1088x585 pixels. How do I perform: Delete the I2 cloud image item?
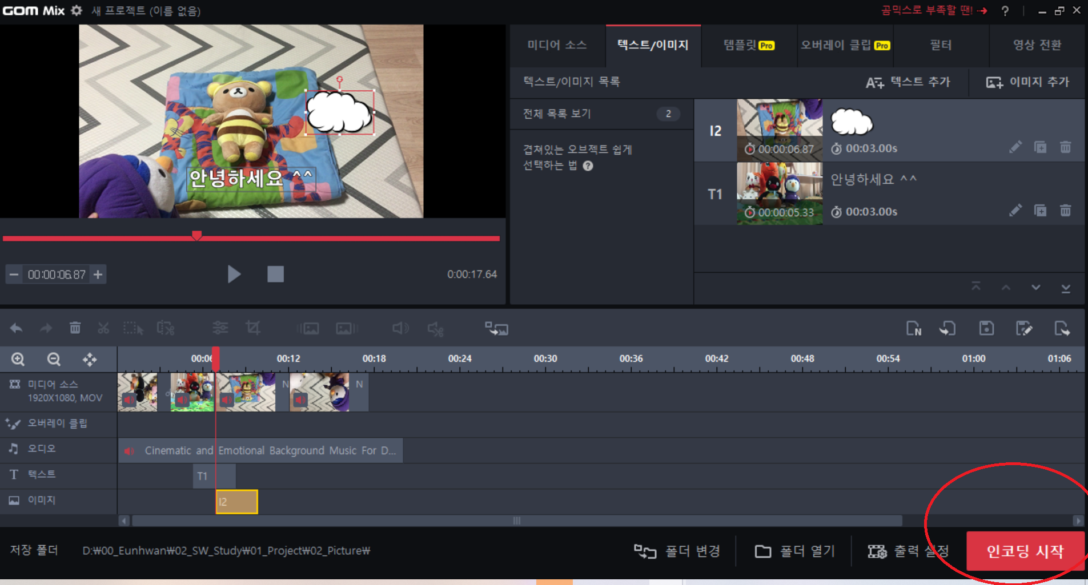point(1066,147)
